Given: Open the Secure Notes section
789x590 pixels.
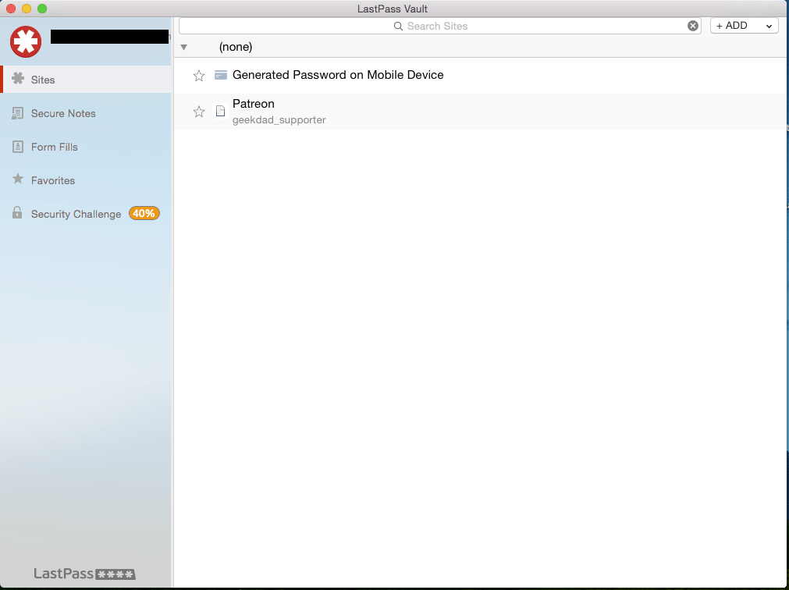Looking at the screenshot, I should (x=63, y=113).
